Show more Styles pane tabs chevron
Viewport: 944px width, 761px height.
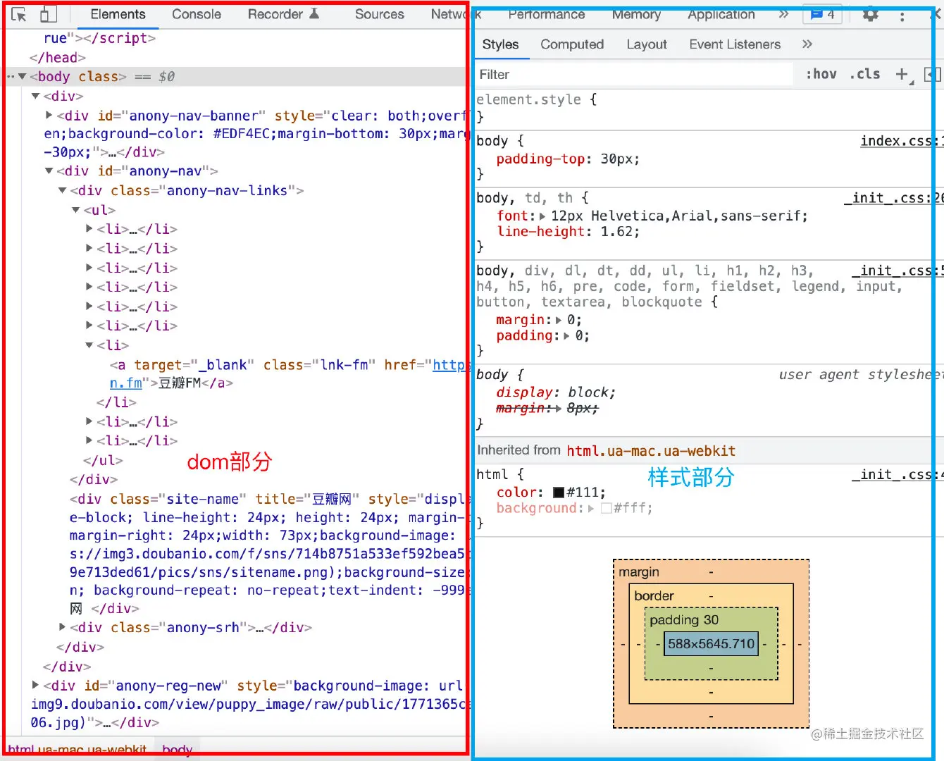807,44
